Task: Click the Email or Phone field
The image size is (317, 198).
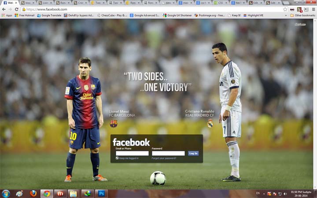Action: click(132, 154)
